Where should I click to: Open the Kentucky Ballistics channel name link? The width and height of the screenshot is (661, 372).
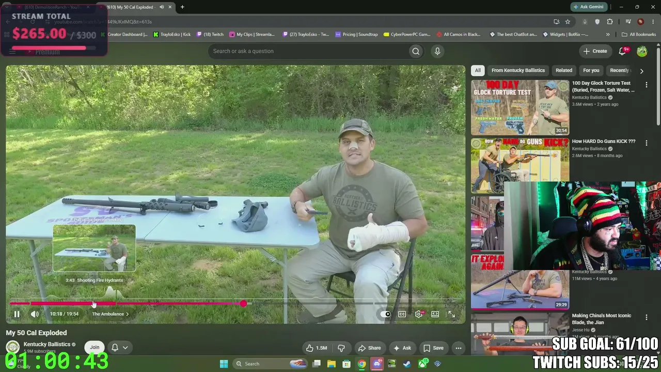point(47,345)
